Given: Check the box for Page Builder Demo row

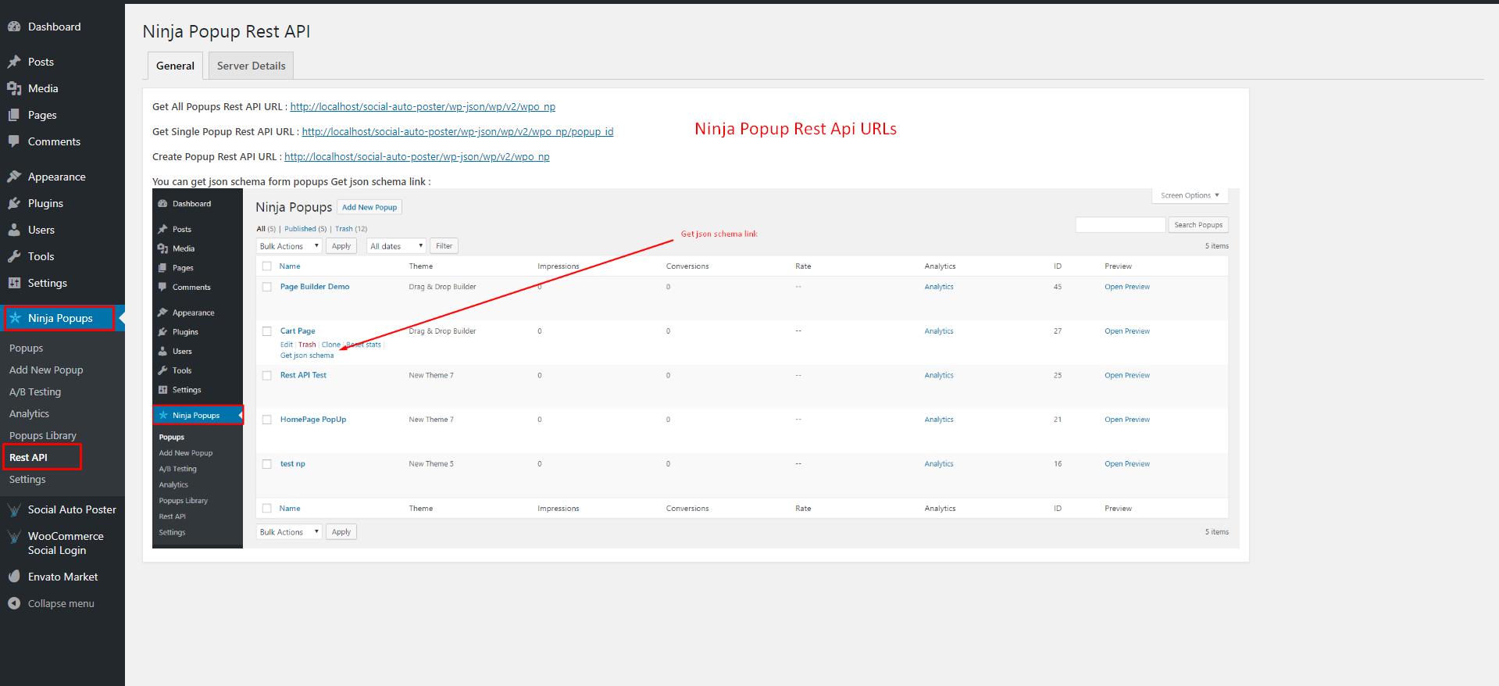Looking at the screenshot, I should pos(267,287).
